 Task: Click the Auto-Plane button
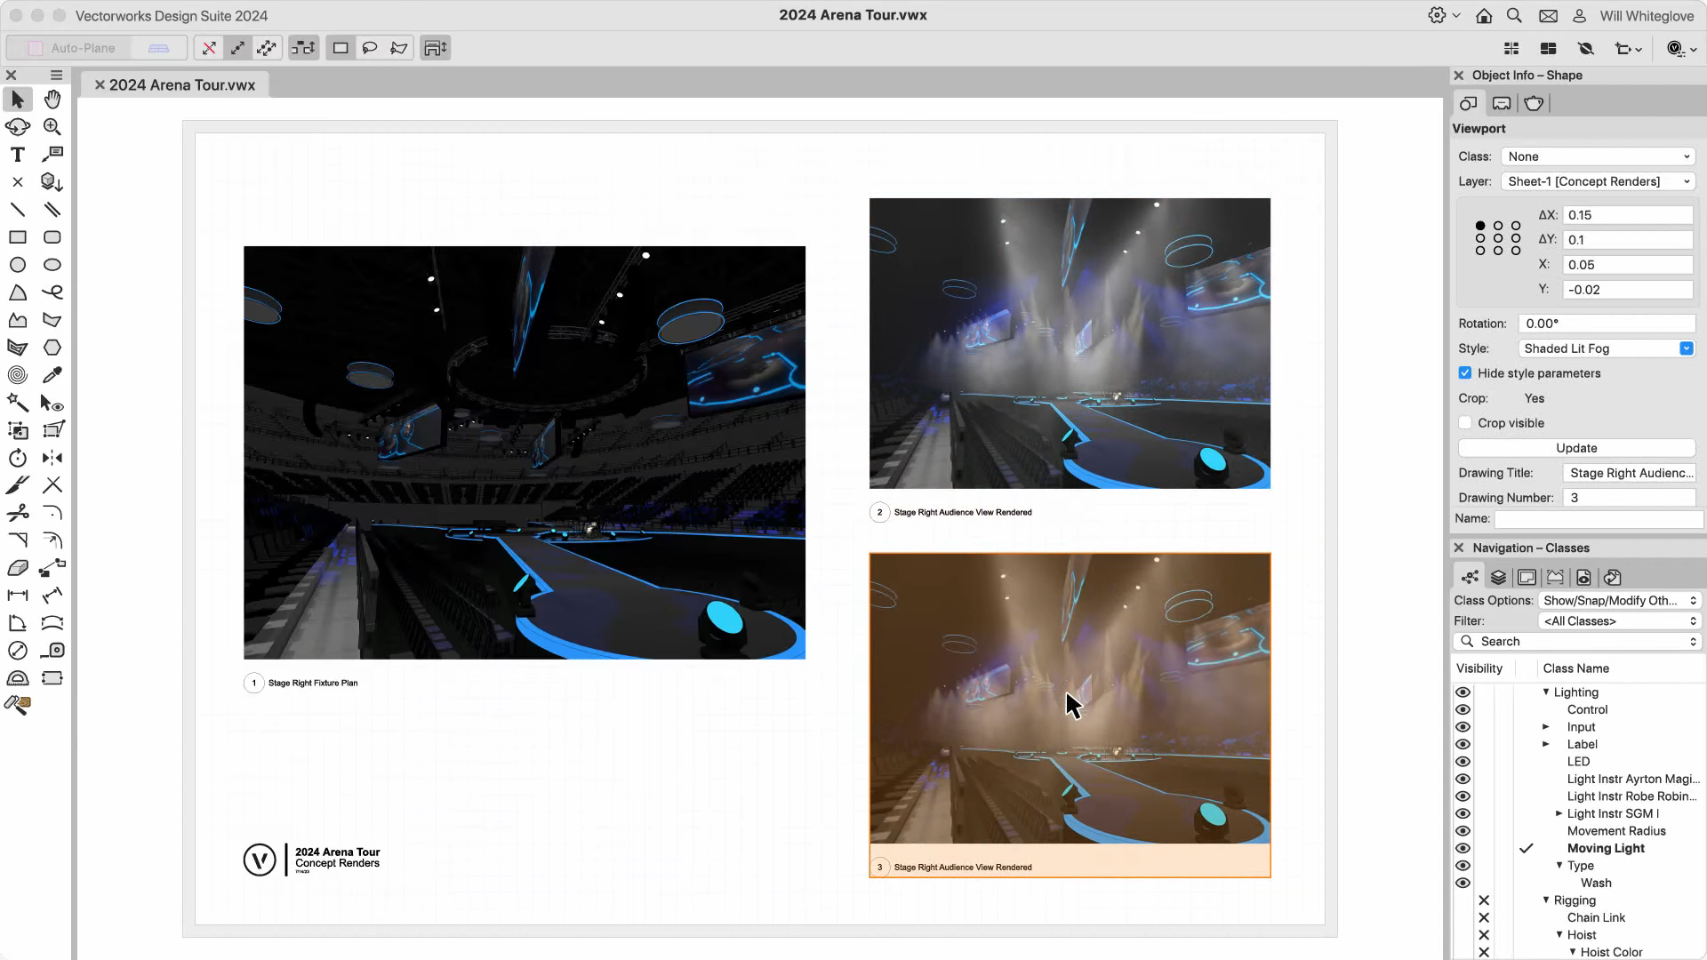coord(72,48)
